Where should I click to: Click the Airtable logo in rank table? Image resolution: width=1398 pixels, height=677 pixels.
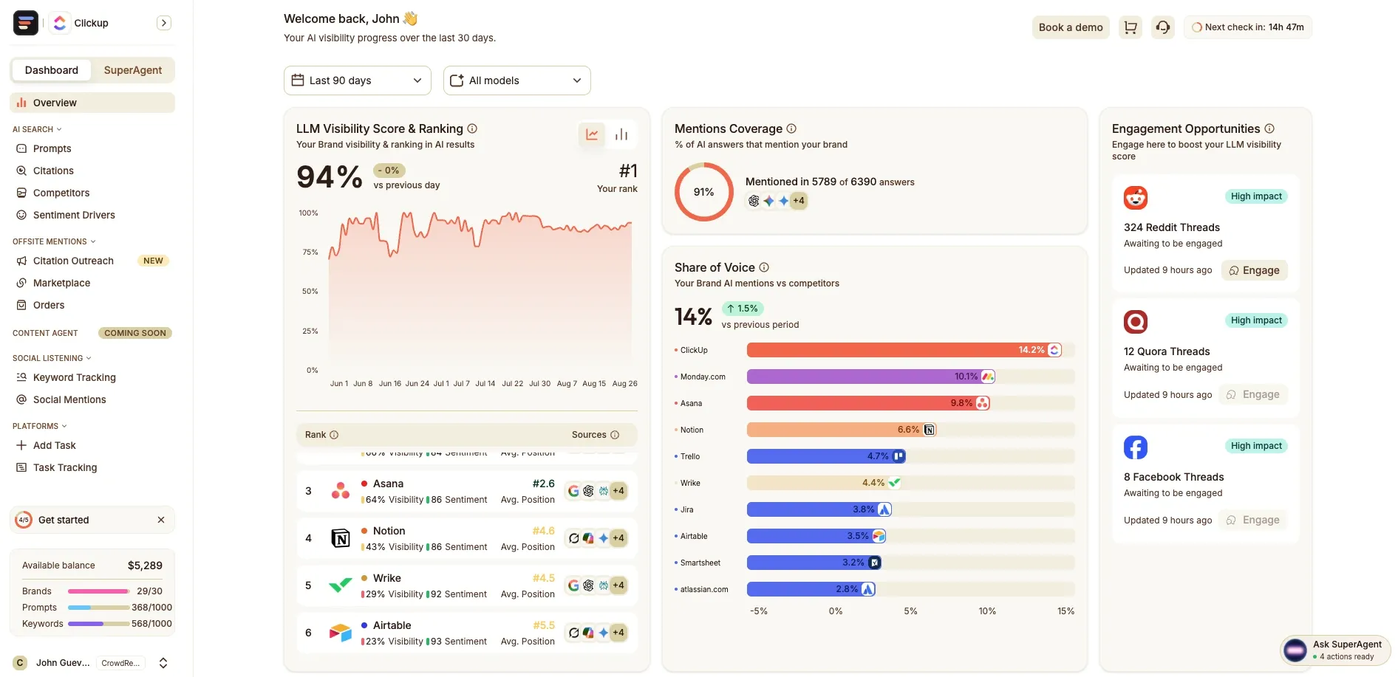tap(341, 633)
